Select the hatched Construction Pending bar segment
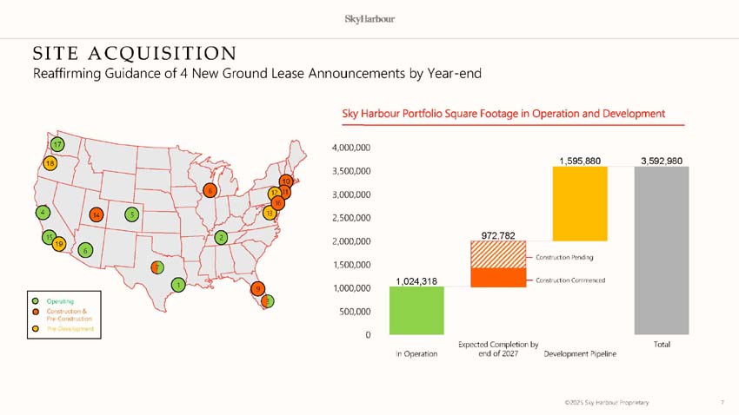Viewport: 739px width, 415px height. pos(498,254)
